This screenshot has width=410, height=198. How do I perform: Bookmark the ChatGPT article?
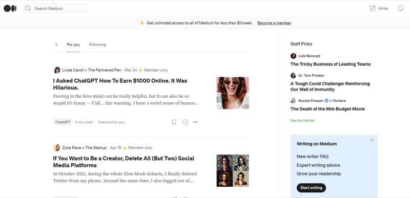[x=174, y=122]
